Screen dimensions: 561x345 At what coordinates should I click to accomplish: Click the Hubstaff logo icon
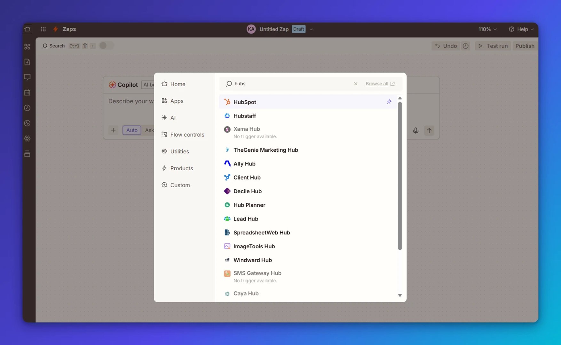point(227,116)
